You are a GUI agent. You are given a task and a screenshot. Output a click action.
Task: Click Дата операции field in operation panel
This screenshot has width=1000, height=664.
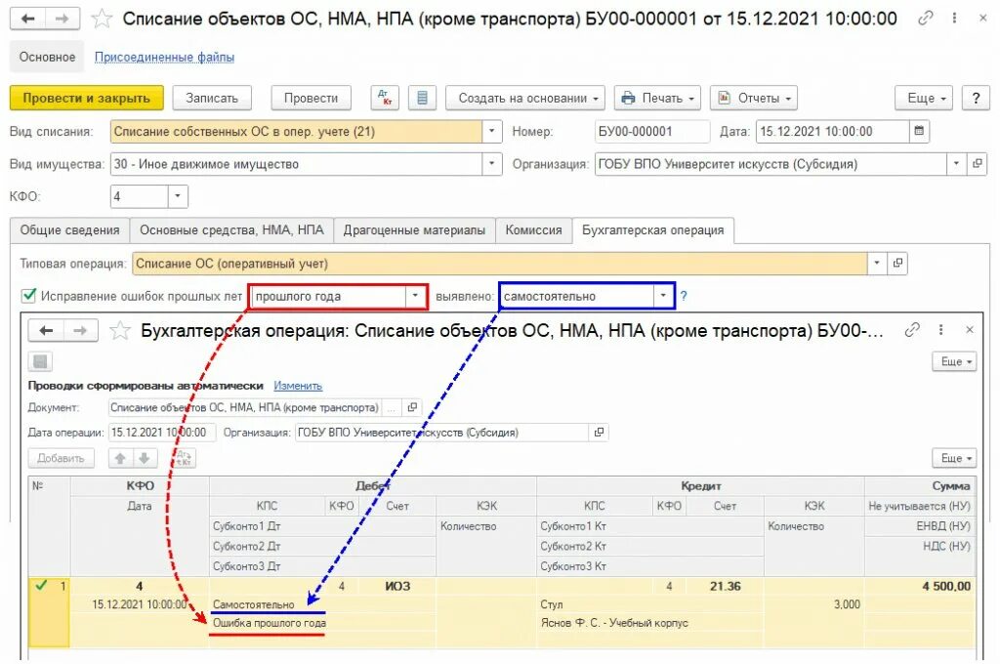click(x=162, y=433)
